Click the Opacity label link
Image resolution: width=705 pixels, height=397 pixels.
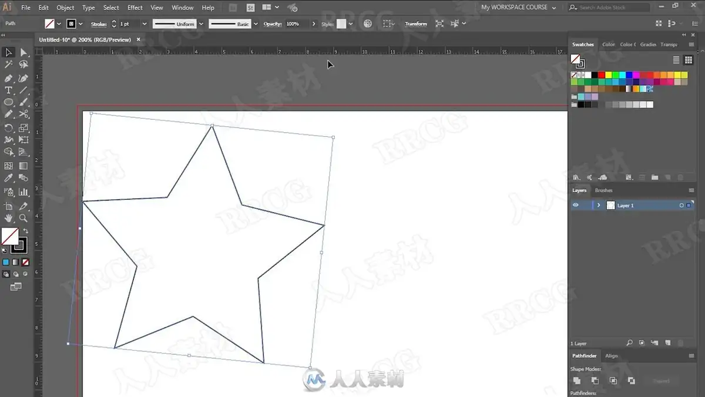pos(273,24)
